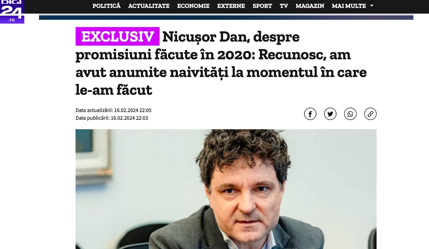The image size is (429, 249).
Task: Click the Data publicării timestamp
Action: coord(112,118)
